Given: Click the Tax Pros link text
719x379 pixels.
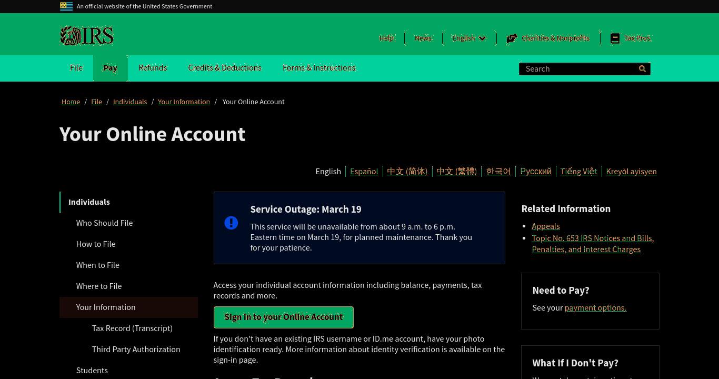Looking at the screenshot, I should tap(637, 38).
